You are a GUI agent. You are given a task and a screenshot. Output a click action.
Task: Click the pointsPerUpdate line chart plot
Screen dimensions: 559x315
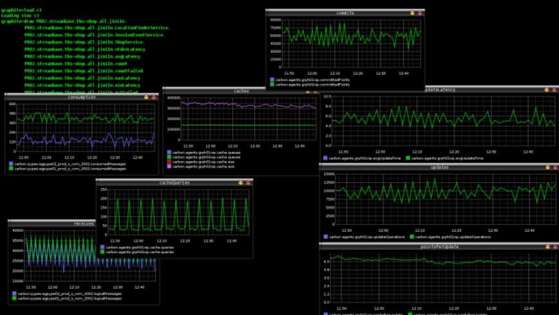coord(443,278)
